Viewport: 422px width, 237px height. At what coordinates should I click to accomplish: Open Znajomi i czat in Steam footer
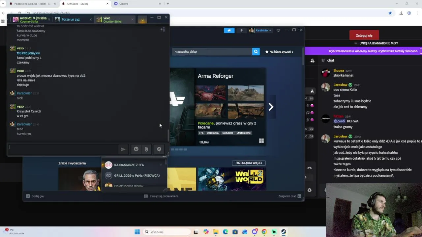pyautogui.click(x=290, y=196)
